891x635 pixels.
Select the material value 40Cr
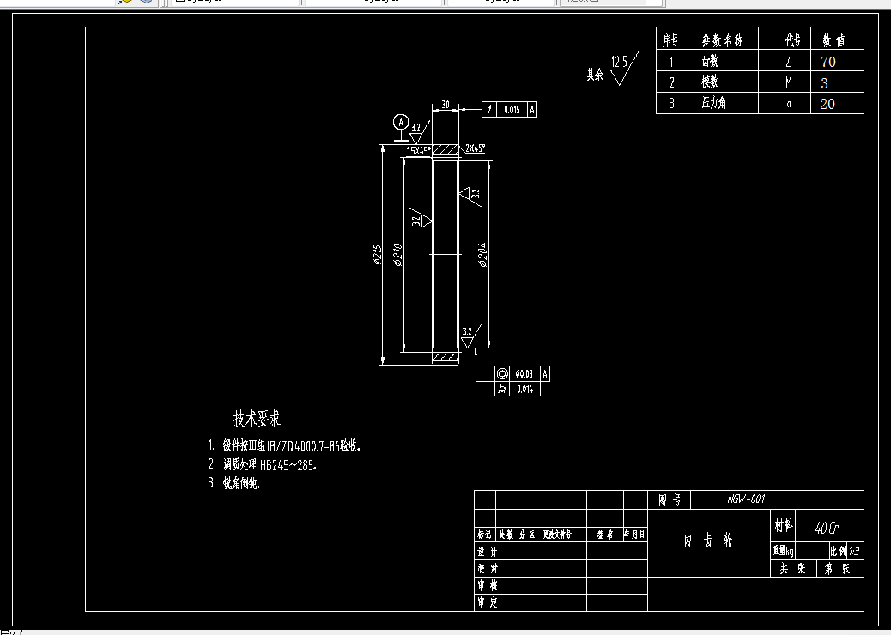click(827, 529)
